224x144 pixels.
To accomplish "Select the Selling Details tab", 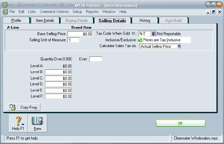I will click(x=112, y=21).
